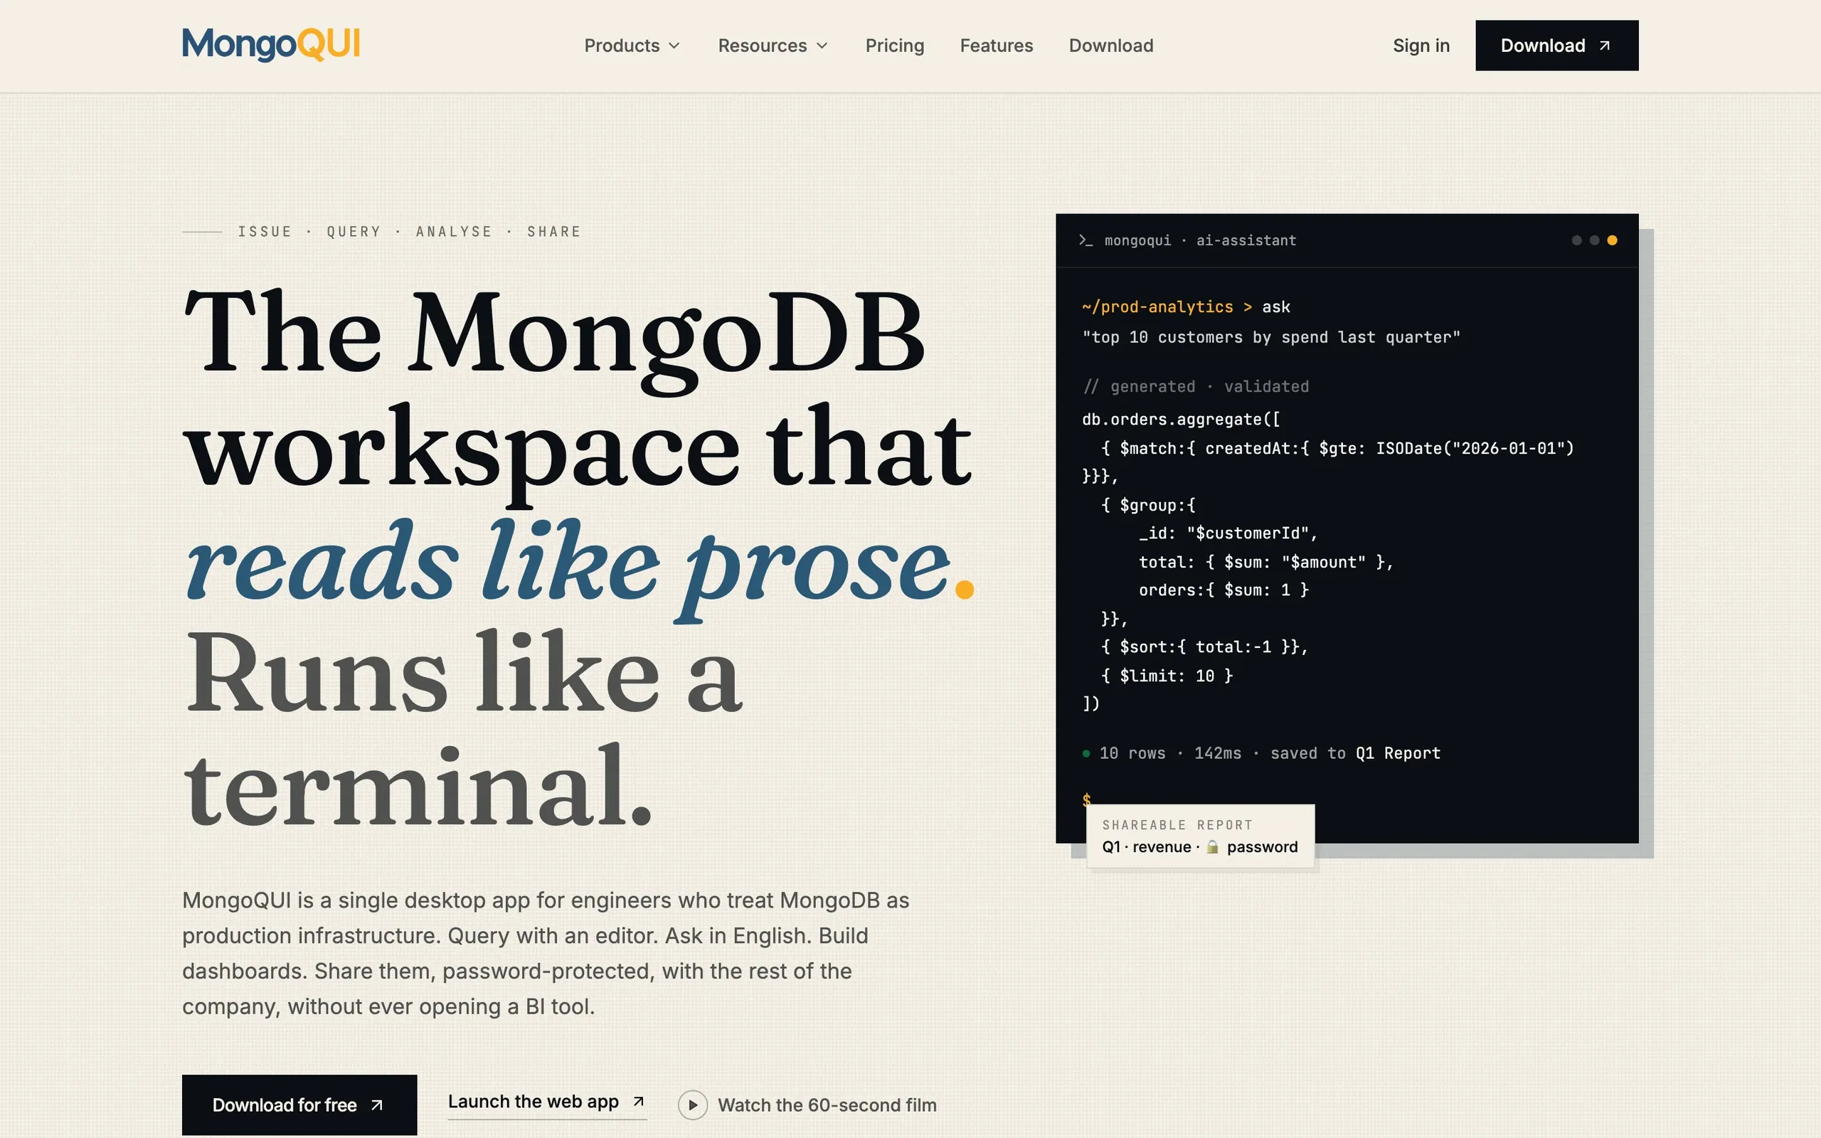Click the green status dot beside 10 rows
Viewport: 1821px width, 1138px height.
click(x=1085, y=753)
